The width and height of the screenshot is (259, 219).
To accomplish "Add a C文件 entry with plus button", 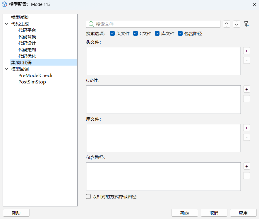I will pos(247,89).
